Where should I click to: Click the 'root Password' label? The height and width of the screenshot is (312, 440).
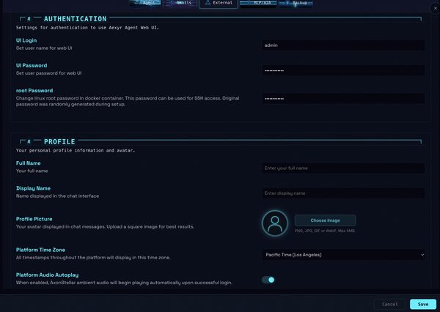(x=34, y=91)
